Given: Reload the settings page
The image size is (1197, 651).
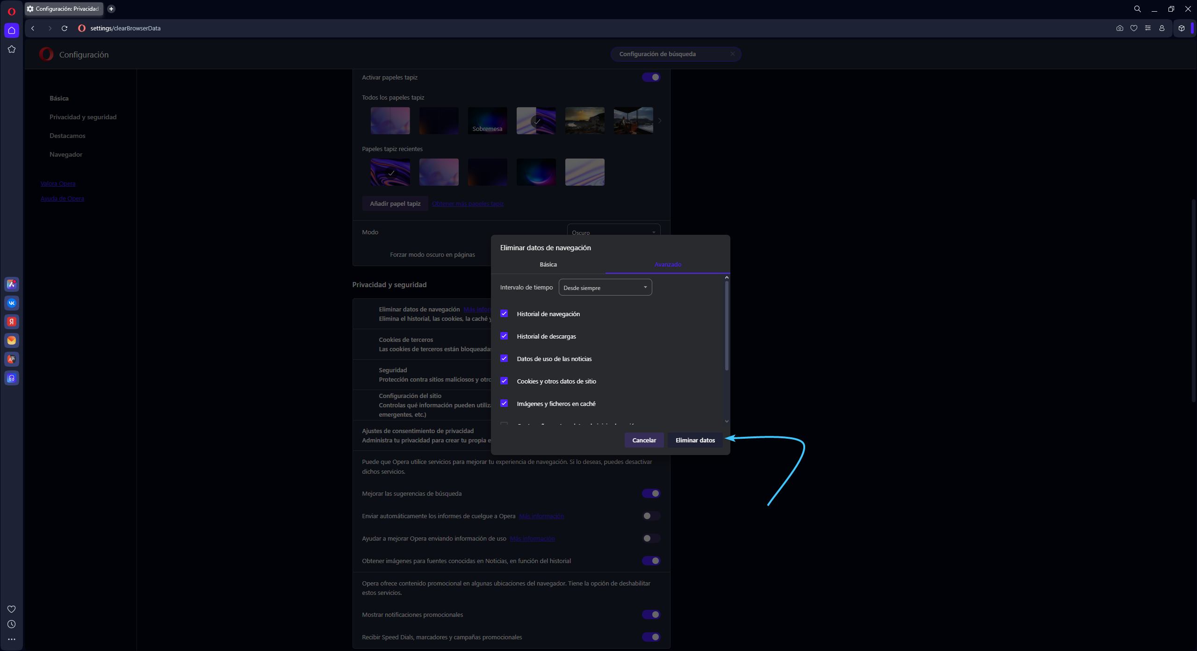Looking at the screenshot, I should pos(65,28).
